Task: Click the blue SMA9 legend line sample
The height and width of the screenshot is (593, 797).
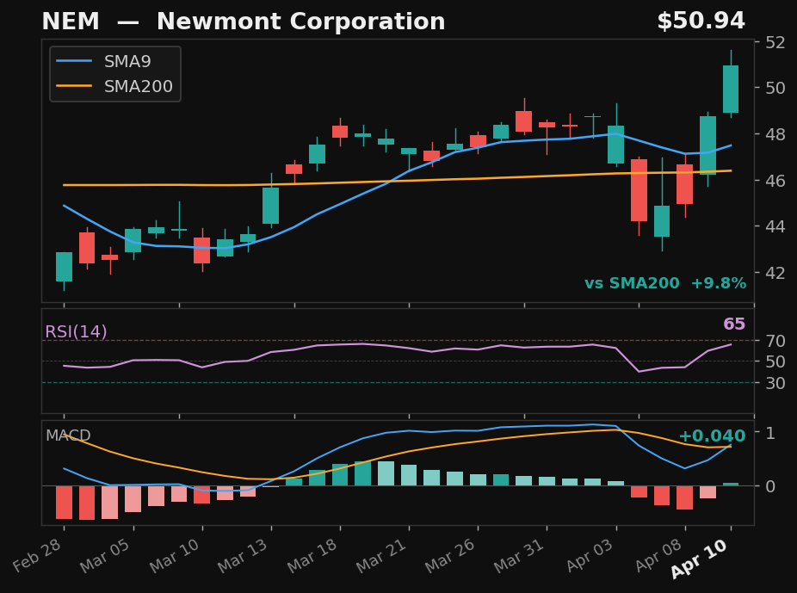Action: coord(74,61)
